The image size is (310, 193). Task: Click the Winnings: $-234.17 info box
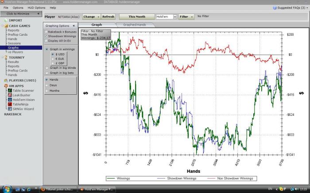pos(96,35)
